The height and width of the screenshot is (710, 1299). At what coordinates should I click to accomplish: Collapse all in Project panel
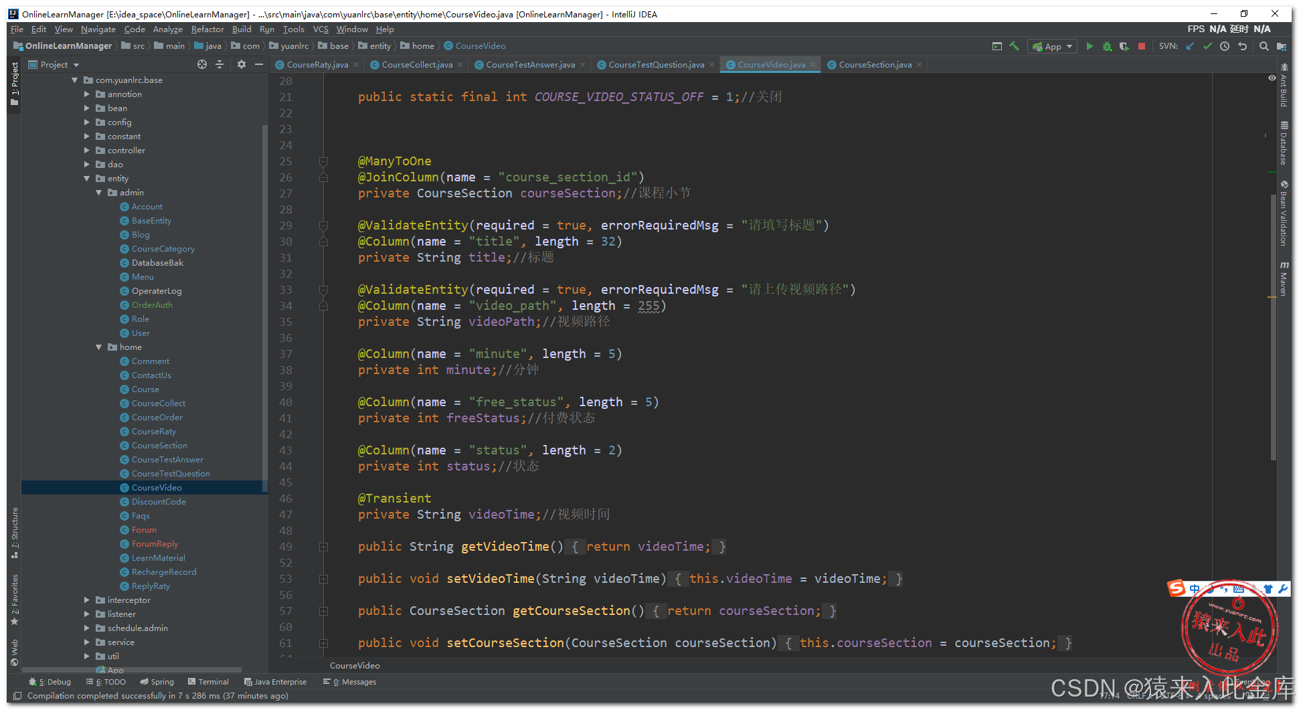click(220, 64)
